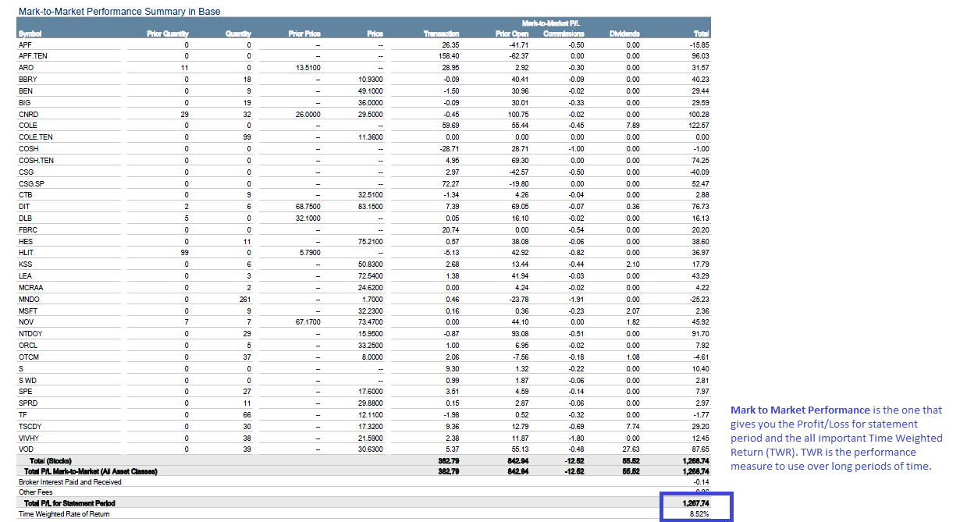Image resolution: width=960 pixels, height=522 pixels.
Task: Click the blue Mark to Market Performance annotation
Action: 836,438
